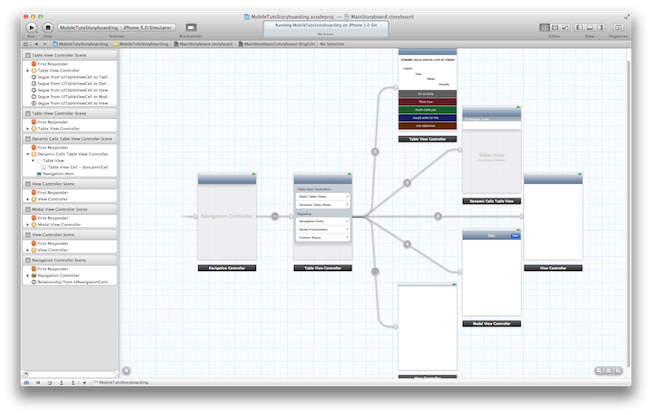Click the step into debug icon
The image size is (652, 415).
click(x=62, y=382)
